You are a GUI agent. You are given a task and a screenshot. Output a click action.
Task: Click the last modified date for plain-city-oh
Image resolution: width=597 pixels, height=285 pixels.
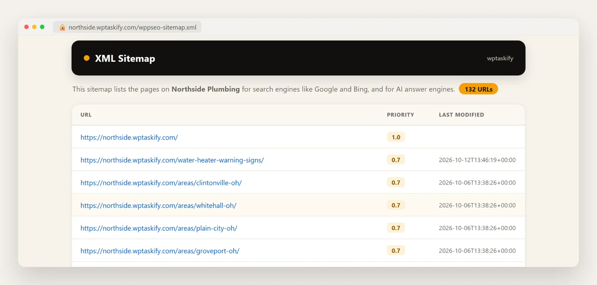click(x=477, y=228)
